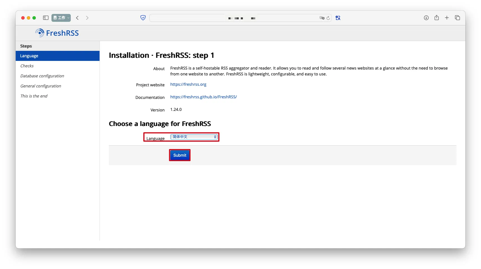
Task: Go forward to the next page
Action: click(x=87, y=18)
